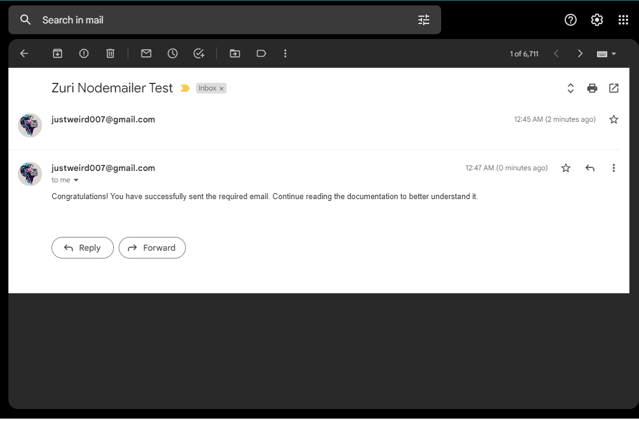The height and width of the screenshot is (421, 639).
Task: Open the Google apps grid
Action: (x=623, y=20)
